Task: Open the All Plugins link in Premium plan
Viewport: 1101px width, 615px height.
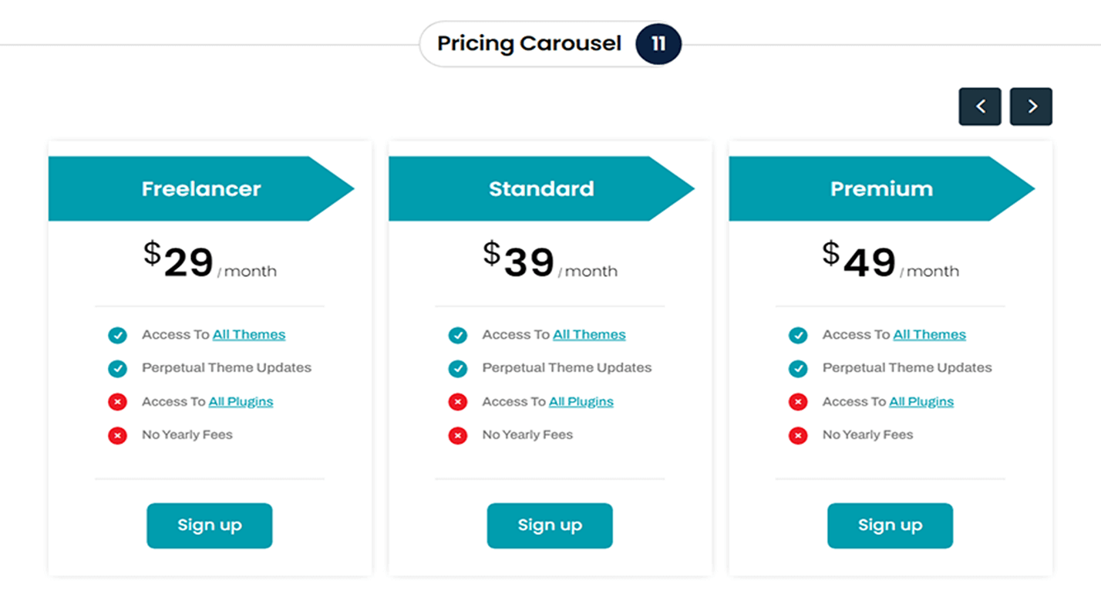Action: [x=921, y=402]
